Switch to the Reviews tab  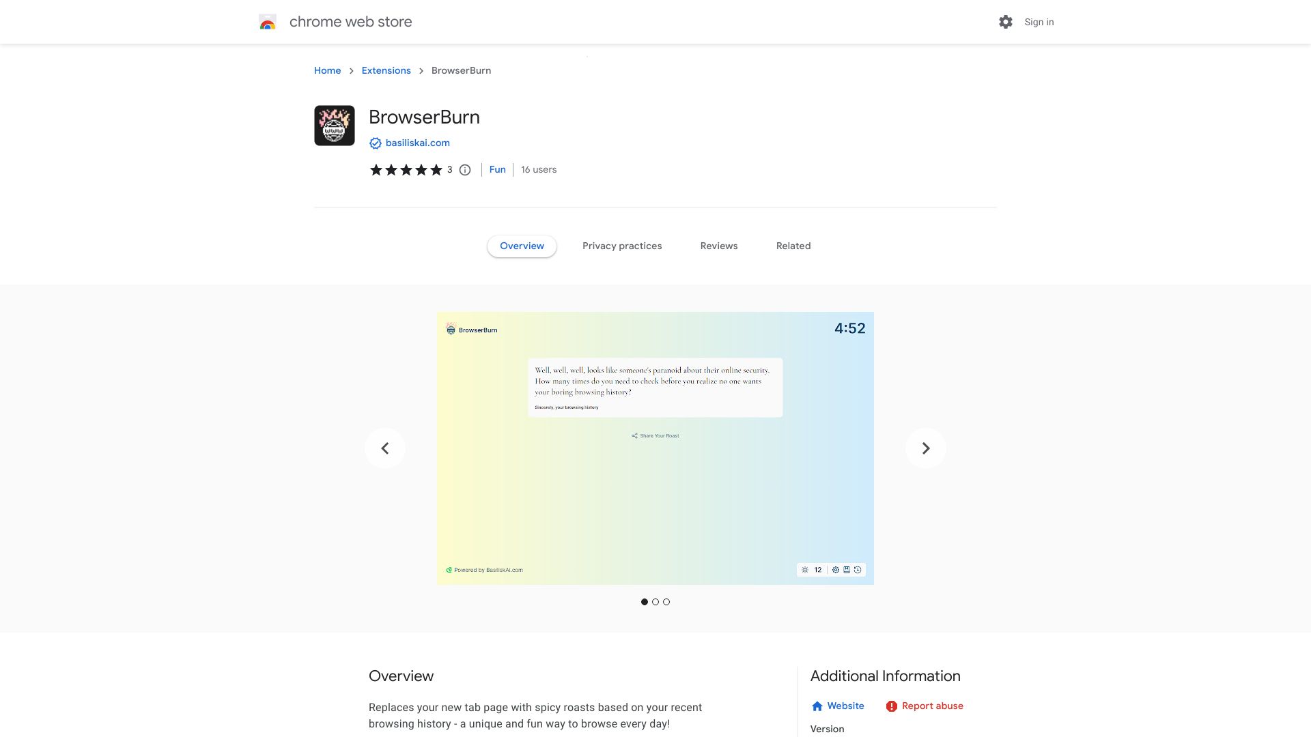pos(718,246)
